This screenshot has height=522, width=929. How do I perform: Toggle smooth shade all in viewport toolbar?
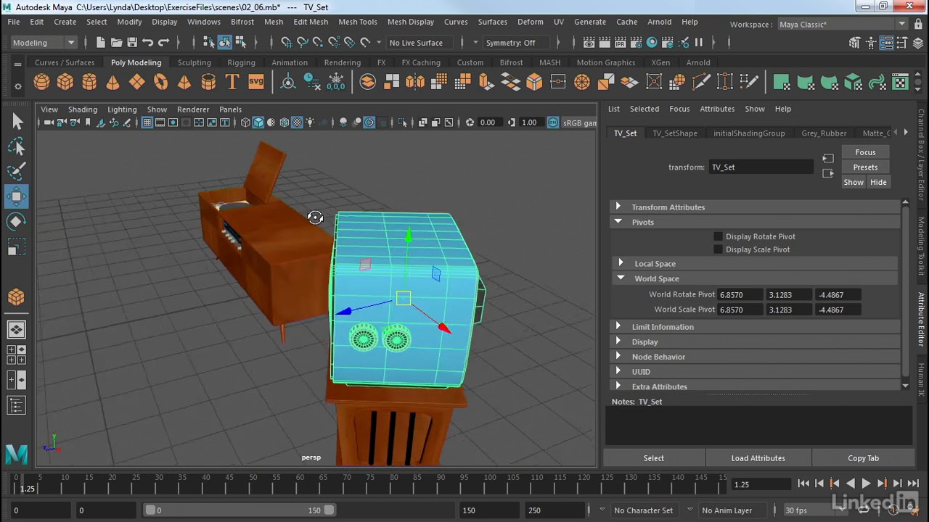258,123
